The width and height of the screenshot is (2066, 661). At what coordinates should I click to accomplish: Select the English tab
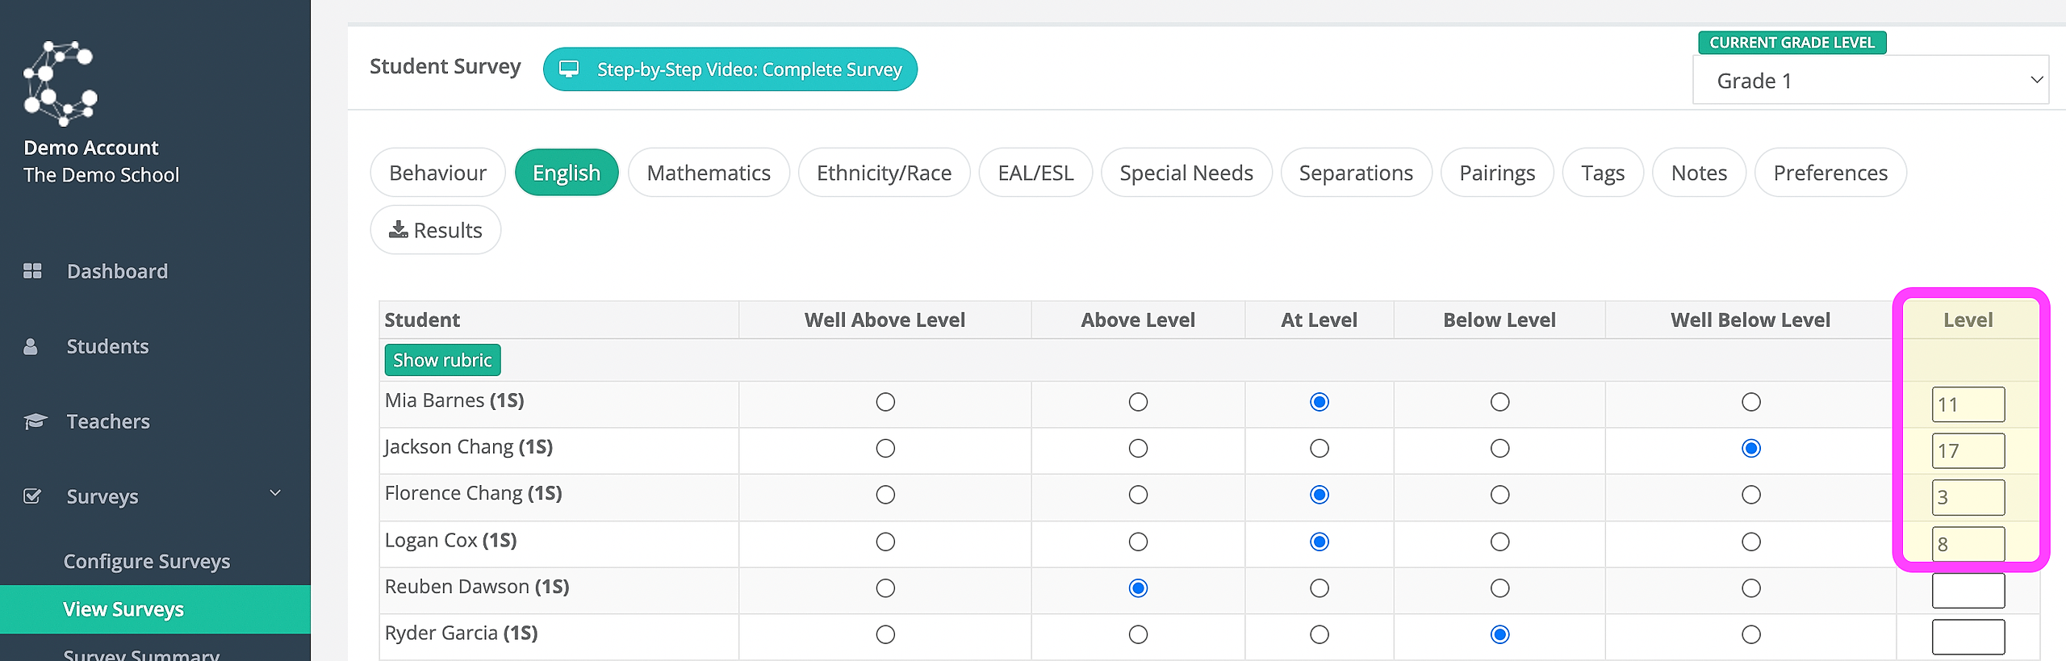[x=567, y=173]
